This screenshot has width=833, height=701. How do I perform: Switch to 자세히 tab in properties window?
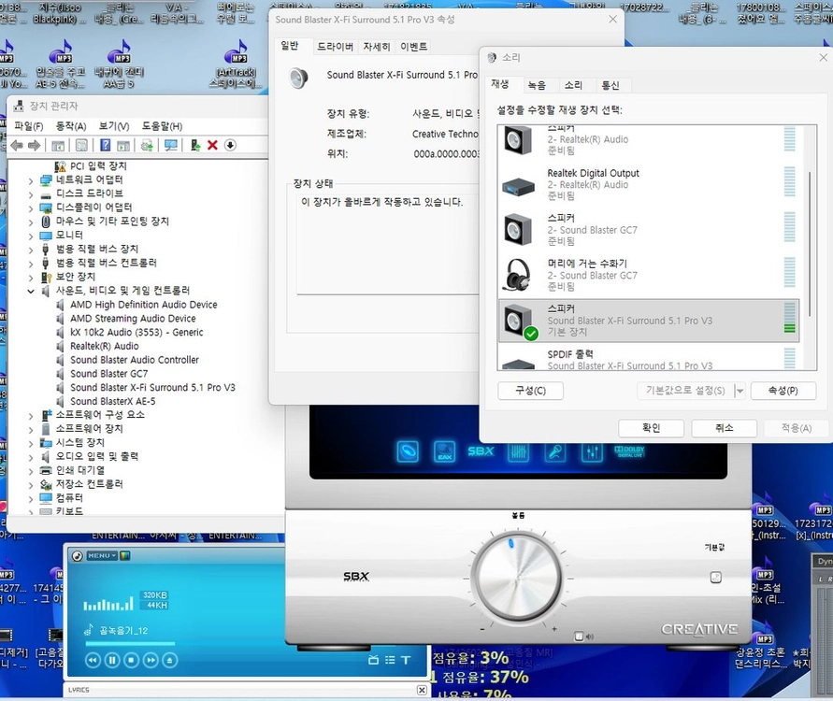[x=377, y=47]
